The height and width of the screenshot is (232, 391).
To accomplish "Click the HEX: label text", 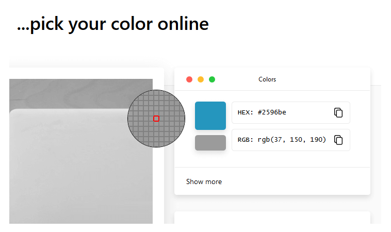I will click(x=246, y=112).
